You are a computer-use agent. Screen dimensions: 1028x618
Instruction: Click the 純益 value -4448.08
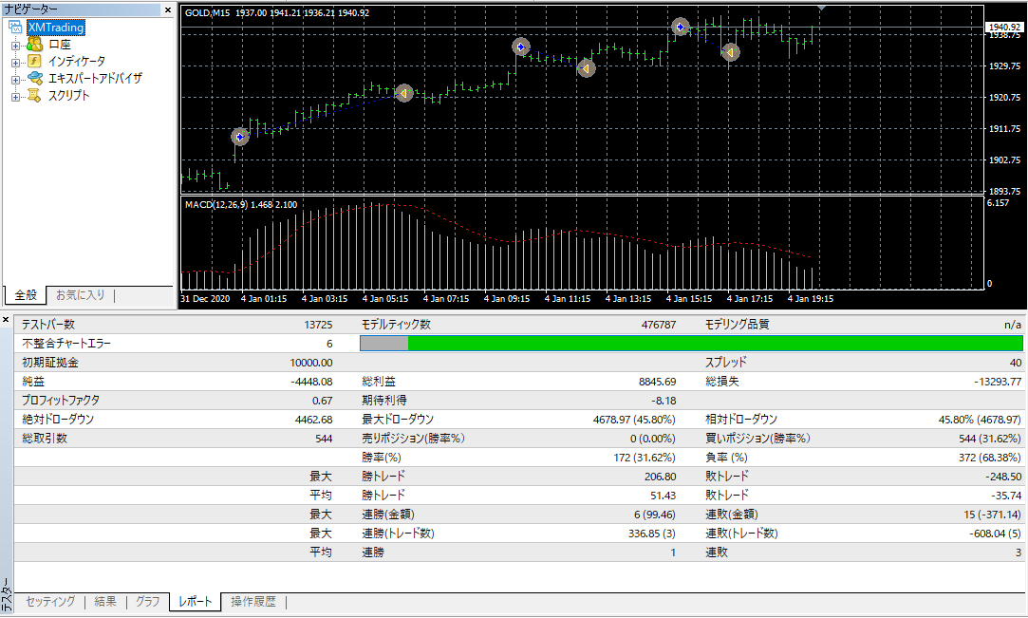click(311, 382)
